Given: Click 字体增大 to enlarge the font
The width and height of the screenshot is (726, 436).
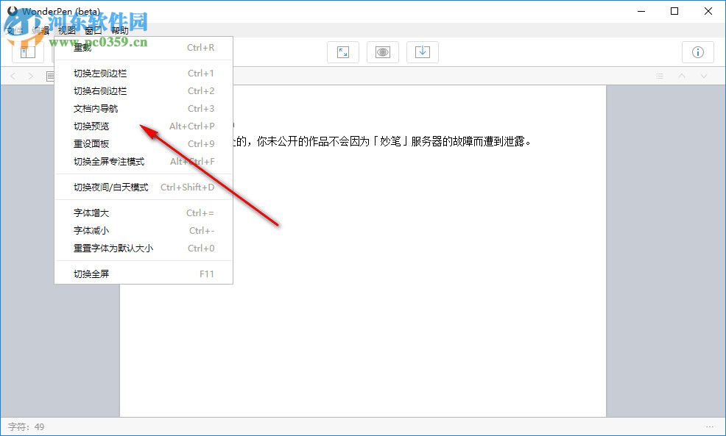Looking at the screenshot, I should point(88,212).
